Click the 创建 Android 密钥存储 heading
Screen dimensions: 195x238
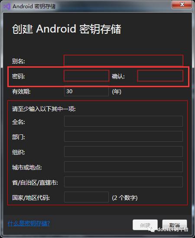coord(67,29)
